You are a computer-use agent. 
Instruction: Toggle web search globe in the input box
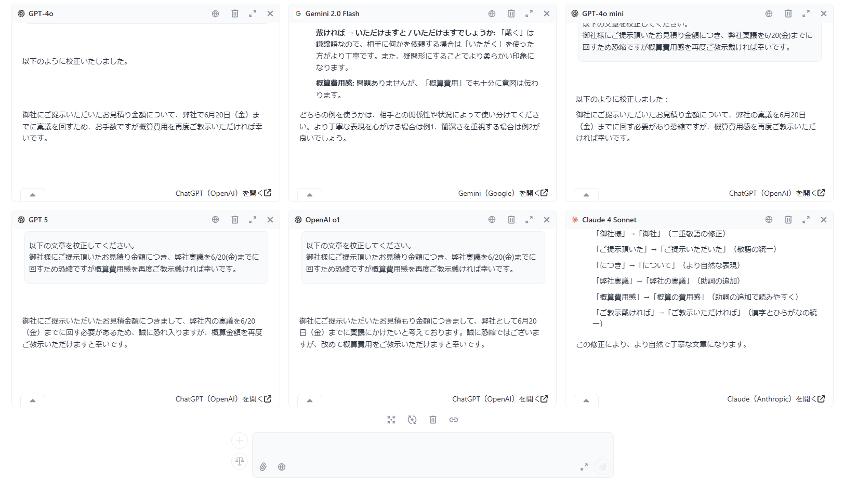pyautogui.click(x=282, y=467)
